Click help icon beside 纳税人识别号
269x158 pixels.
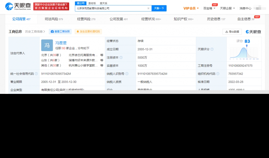127,74
